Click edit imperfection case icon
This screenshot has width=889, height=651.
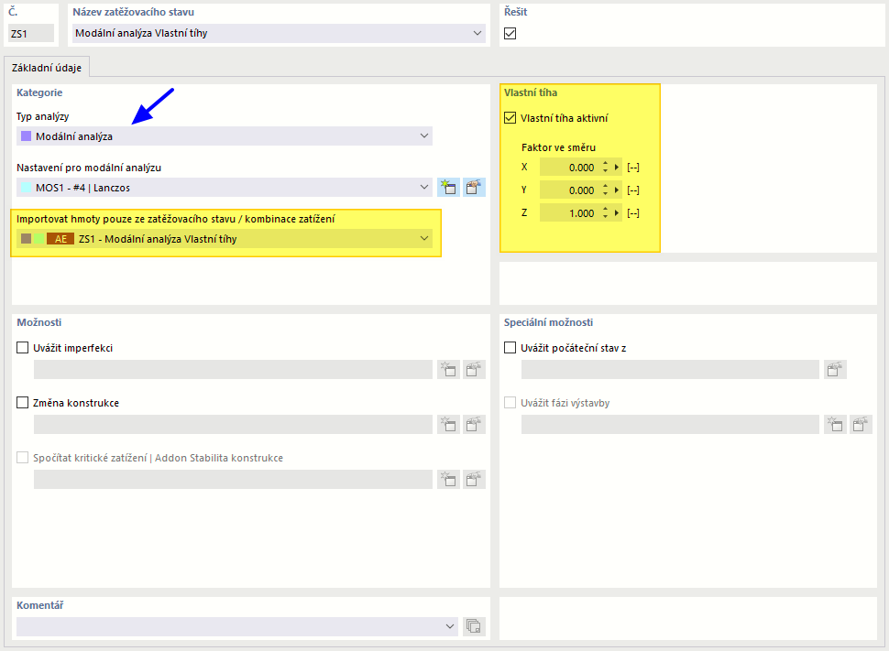point(474,369)
